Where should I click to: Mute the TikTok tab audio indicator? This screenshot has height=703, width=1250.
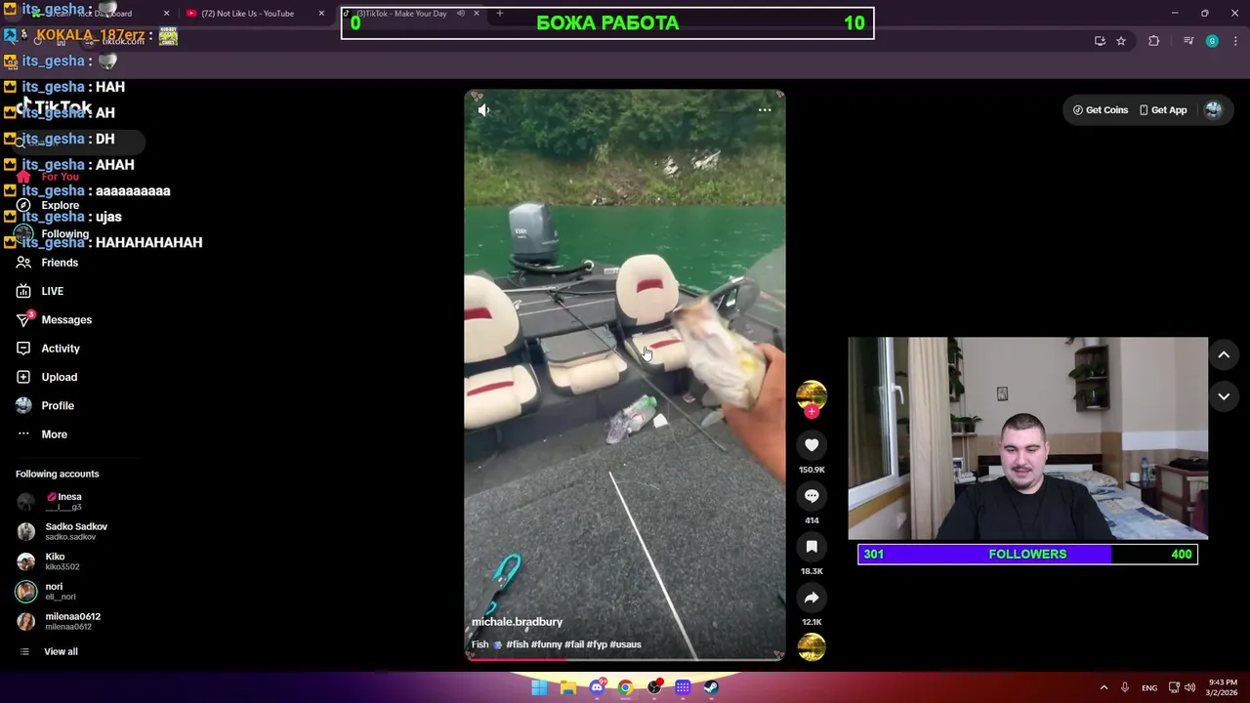(460, 14)
